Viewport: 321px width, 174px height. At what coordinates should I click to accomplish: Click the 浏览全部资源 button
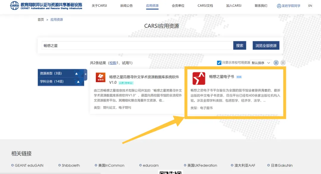click(266, 46)
